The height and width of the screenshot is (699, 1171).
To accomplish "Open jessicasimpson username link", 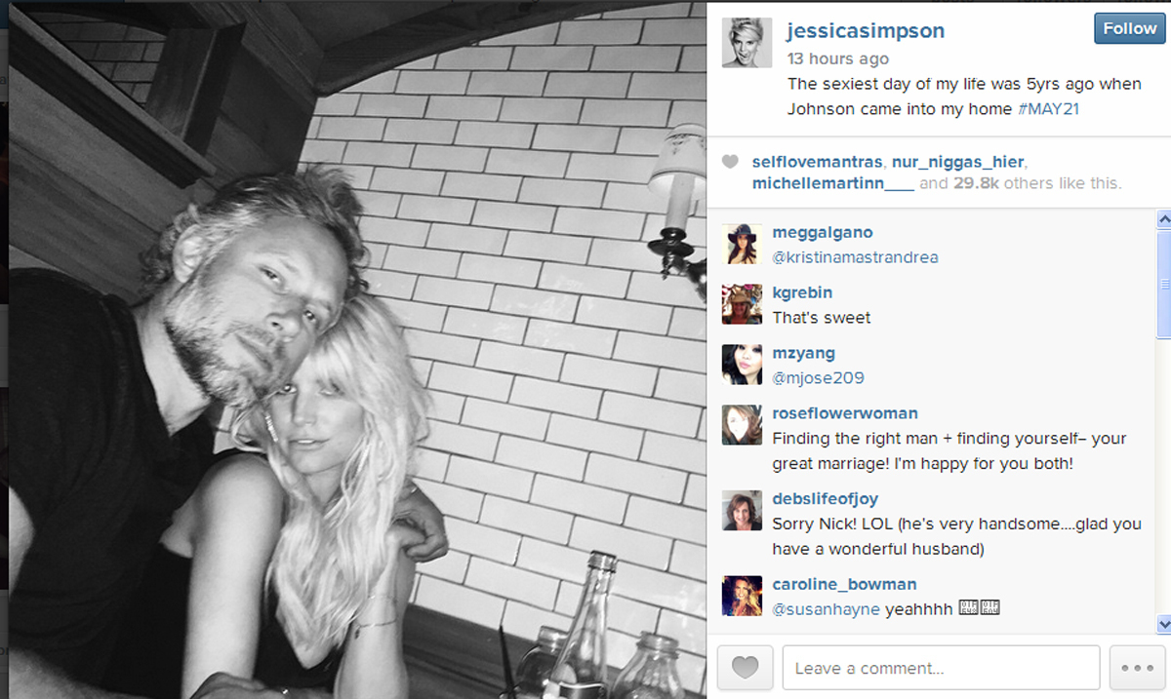I will click(x=867, y=30).
